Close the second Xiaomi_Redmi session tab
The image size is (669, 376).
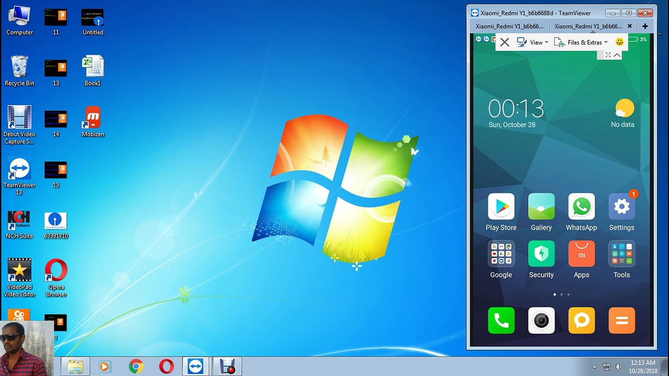(x=630, y=26)
